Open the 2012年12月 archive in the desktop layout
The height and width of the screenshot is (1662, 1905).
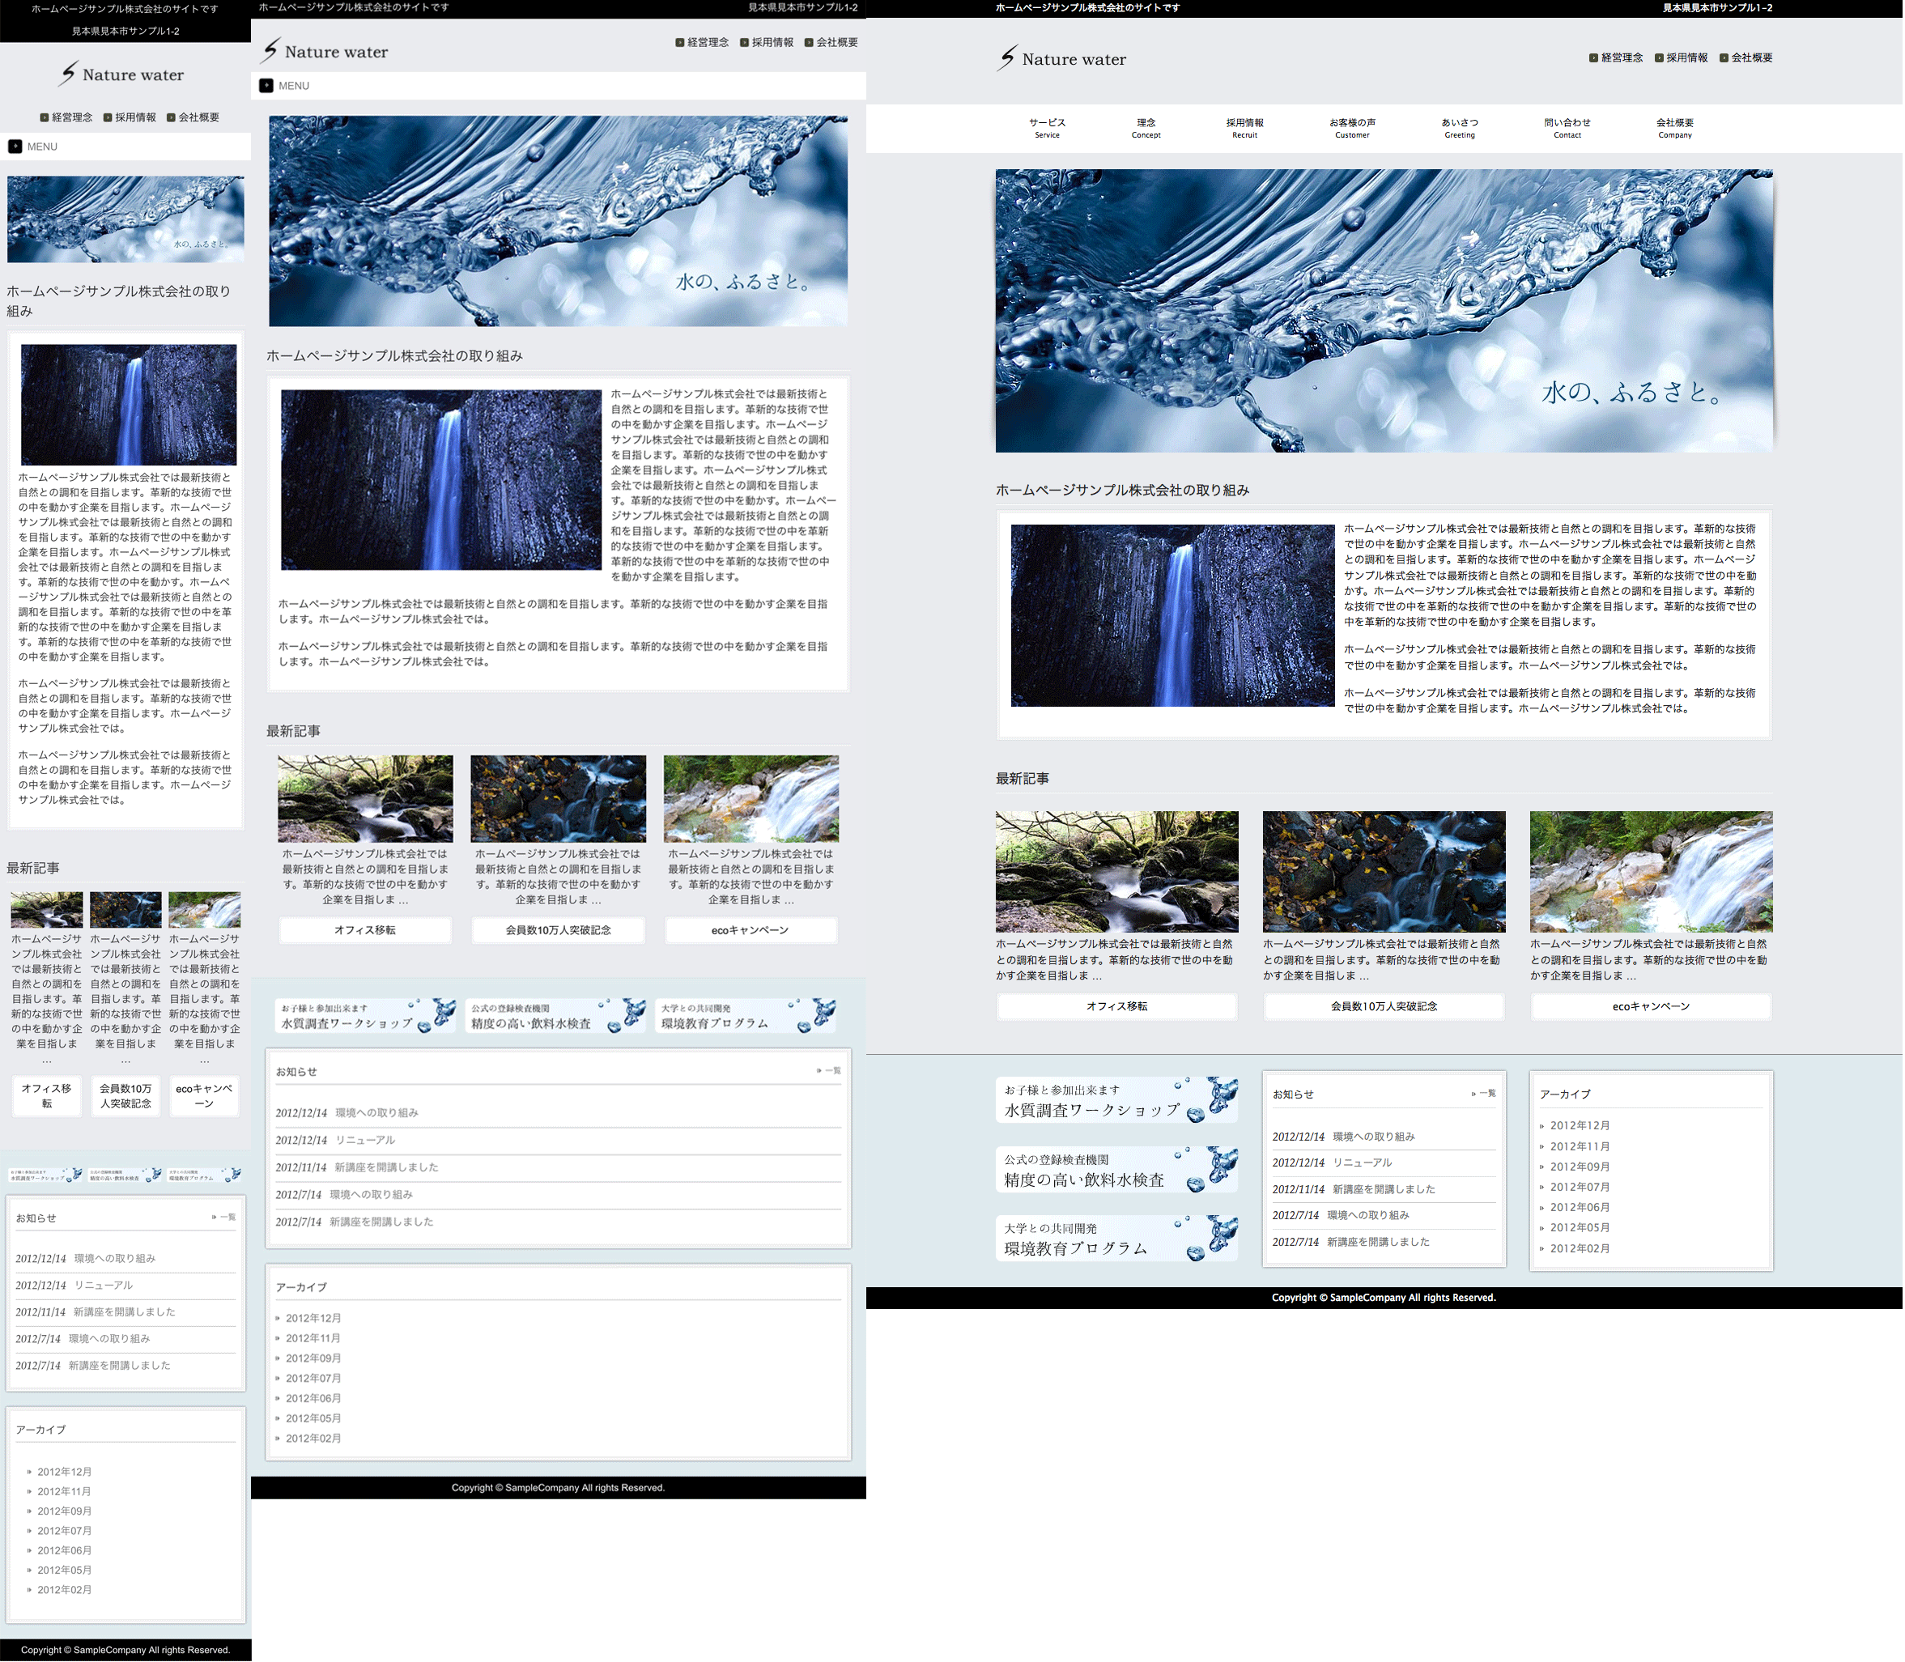[x=1580, y=1126]
